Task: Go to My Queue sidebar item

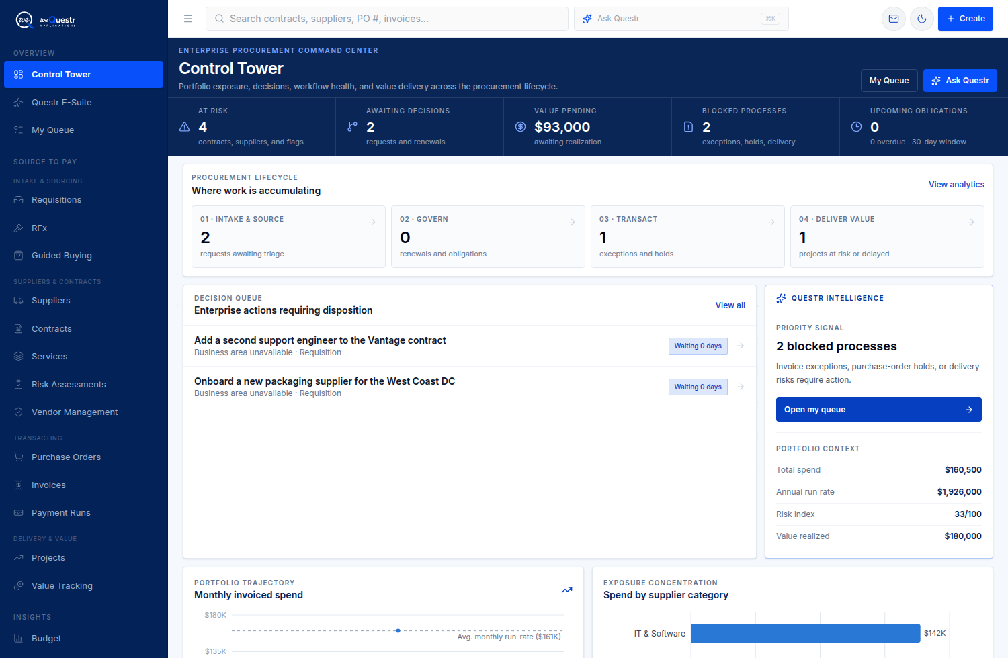Action: (83, 130)
